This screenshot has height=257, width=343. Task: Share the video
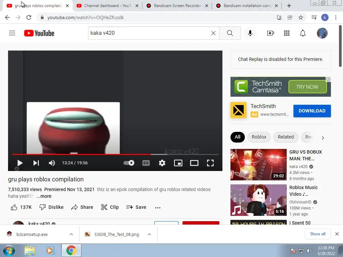[x=82, y=207]
